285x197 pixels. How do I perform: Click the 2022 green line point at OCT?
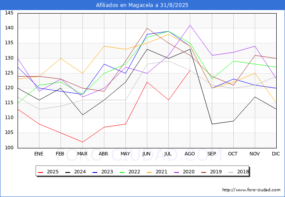click(x=233, y=61)
